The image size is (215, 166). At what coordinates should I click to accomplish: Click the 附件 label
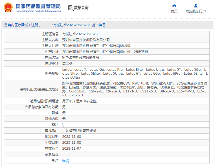click(55, 113)
